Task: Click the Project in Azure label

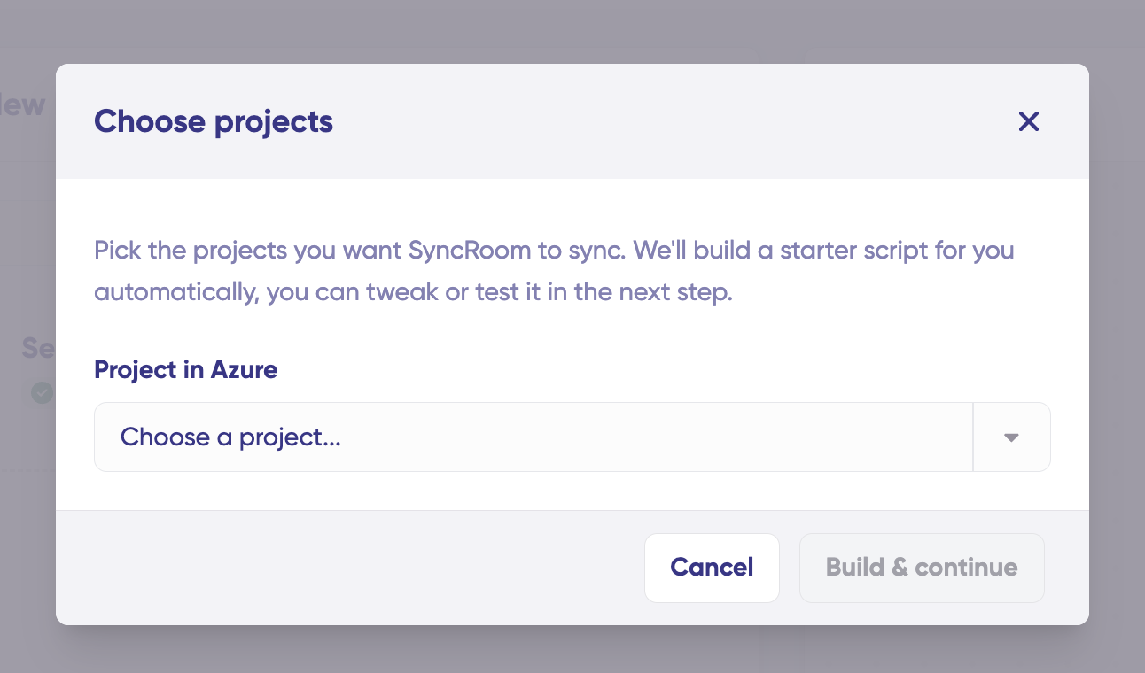Action: pos(186,369)
